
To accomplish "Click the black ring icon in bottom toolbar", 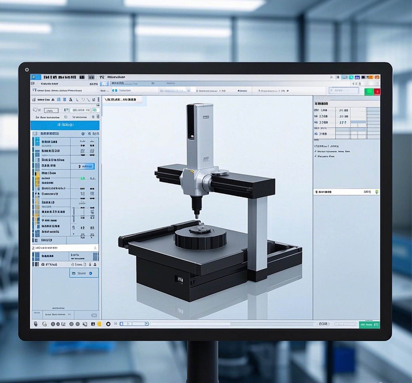I will 108,324.
